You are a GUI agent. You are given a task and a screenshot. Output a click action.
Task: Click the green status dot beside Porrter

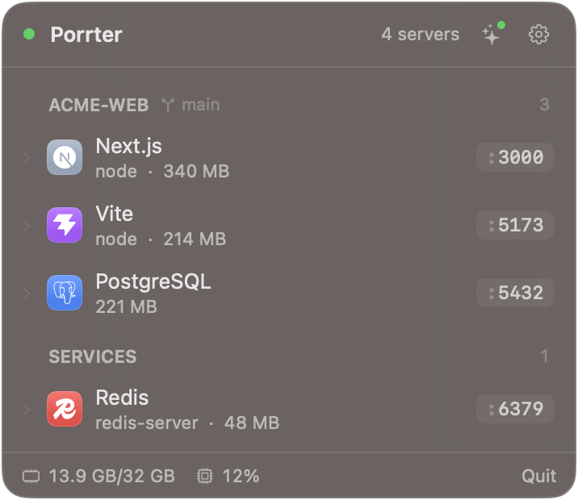pos(29,34)
